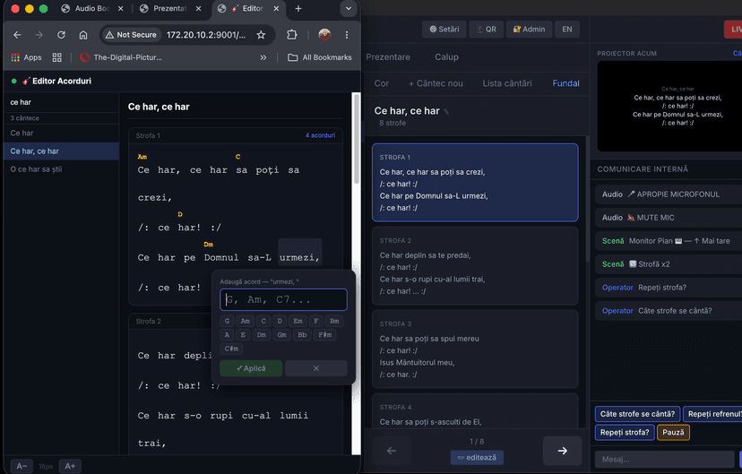Click the Dm chord above Domnul
The height and width of the screenshot is (474, 742).
click(208, 244)
